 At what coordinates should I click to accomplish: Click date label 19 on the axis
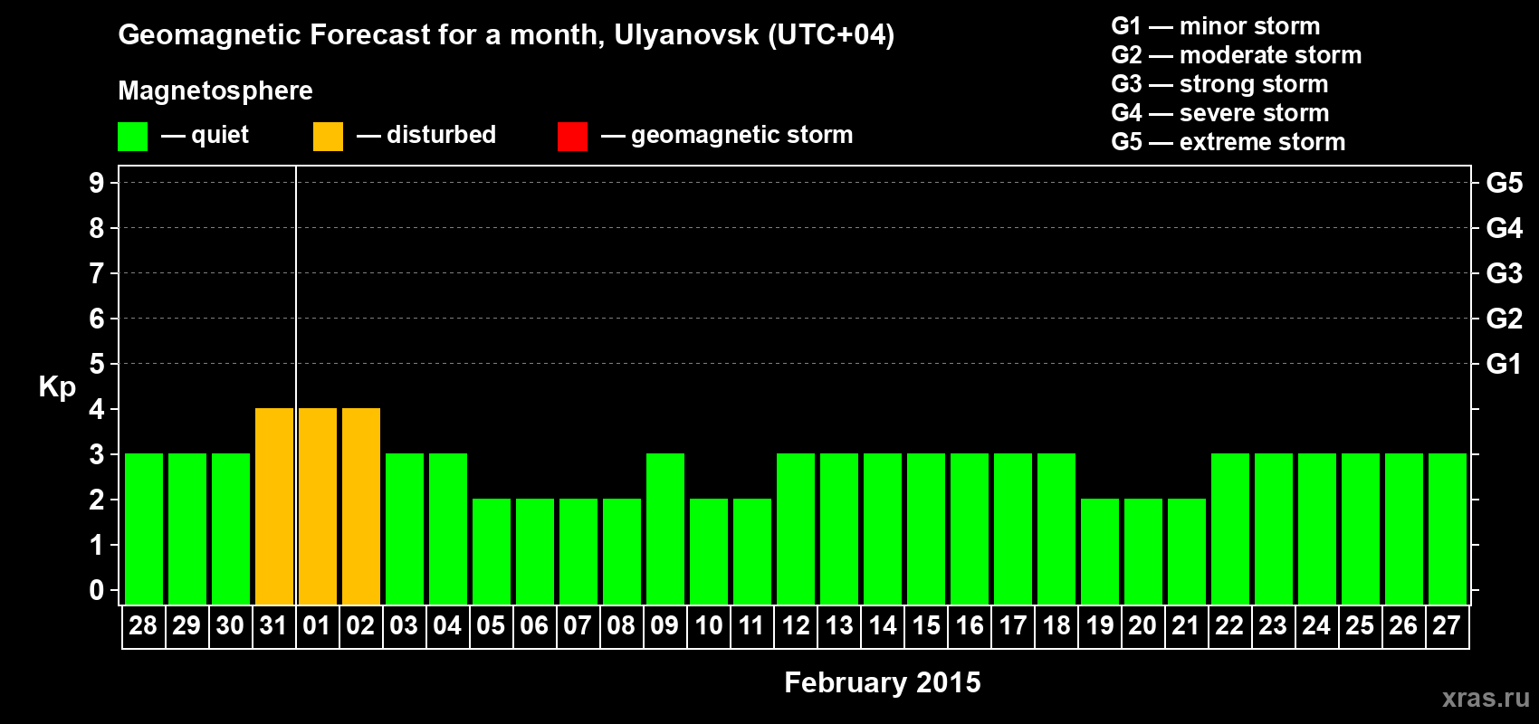[1100, 626]
